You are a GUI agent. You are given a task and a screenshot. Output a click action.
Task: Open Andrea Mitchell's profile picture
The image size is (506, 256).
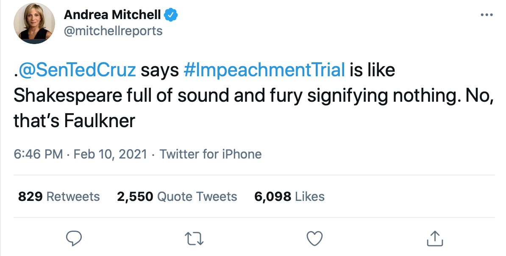click(35, 24)
